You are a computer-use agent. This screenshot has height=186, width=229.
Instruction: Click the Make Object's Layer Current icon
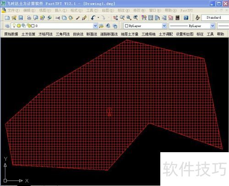[101, 26]
